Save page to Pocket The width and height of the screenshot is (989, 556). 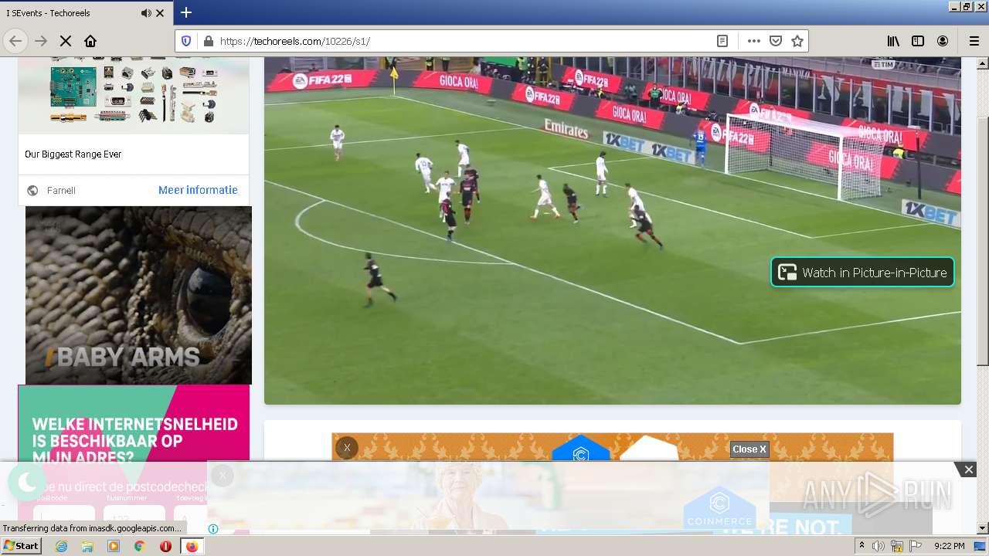(776, 41)
